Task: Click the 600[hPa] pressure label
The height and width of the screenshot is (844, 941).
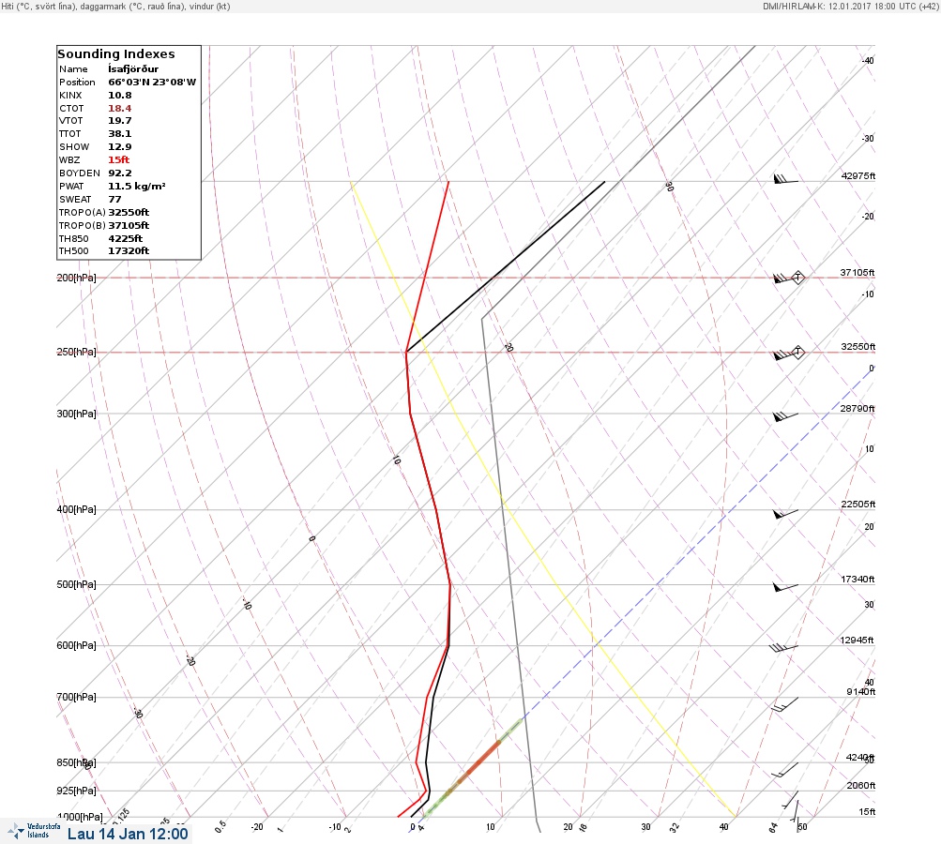Action: pyautogui.click(x=76, y=645)
